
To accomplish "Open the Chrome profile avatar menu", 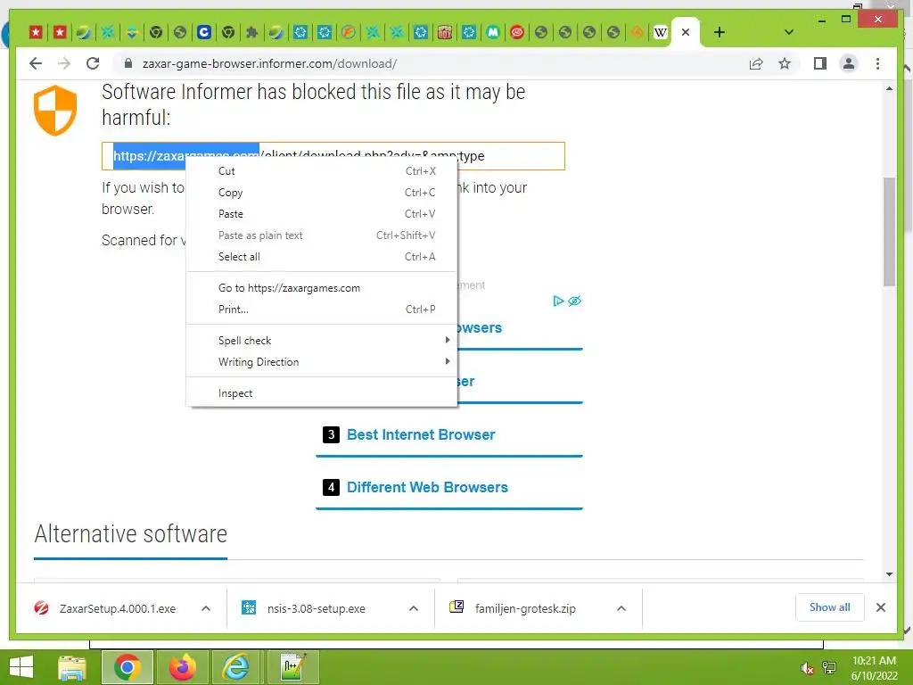I will 849,63.
